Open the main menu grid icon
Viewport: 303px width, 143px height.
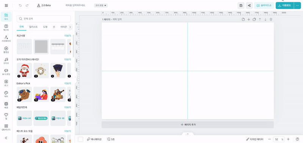[6, 6]
